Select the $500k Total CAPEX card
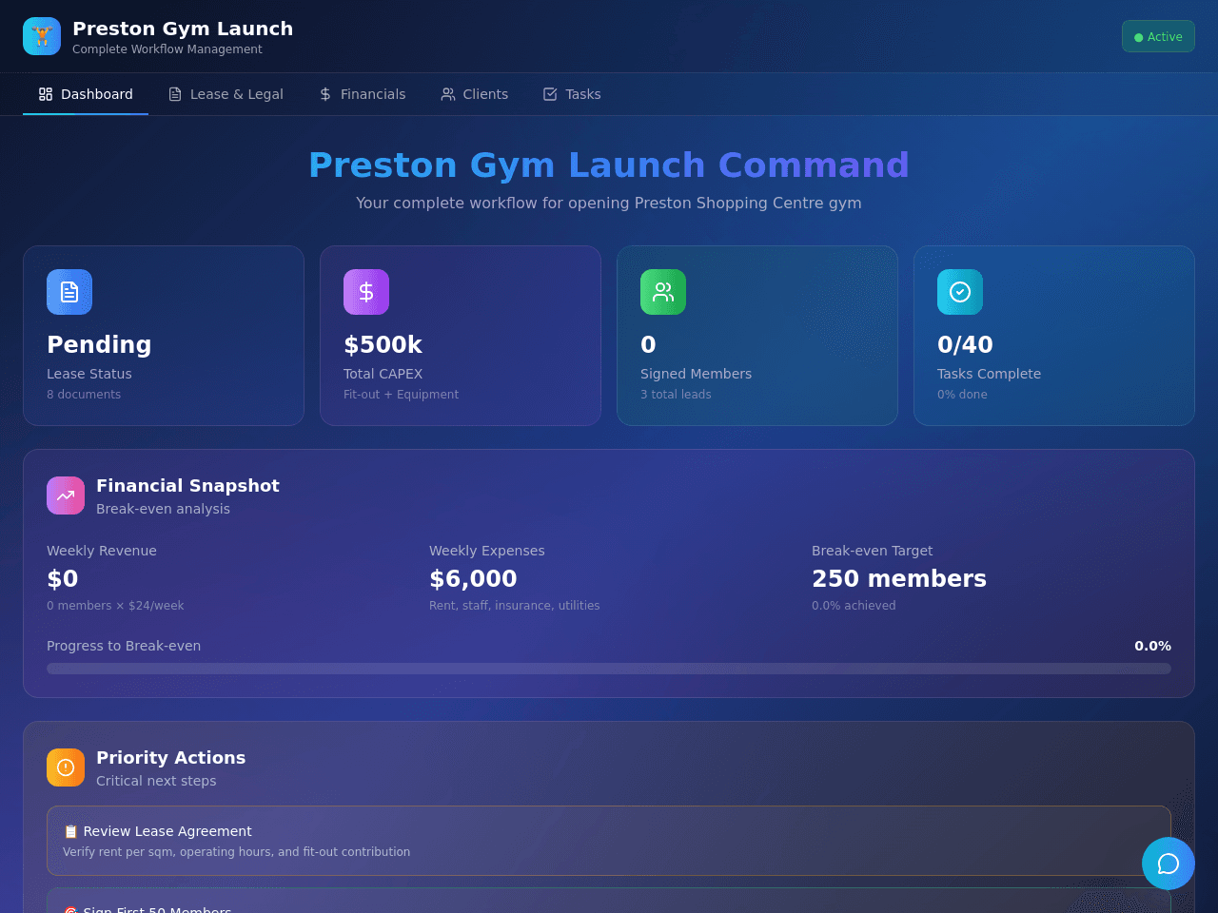The image size is (1218, 913). click(x=461, y=336)
